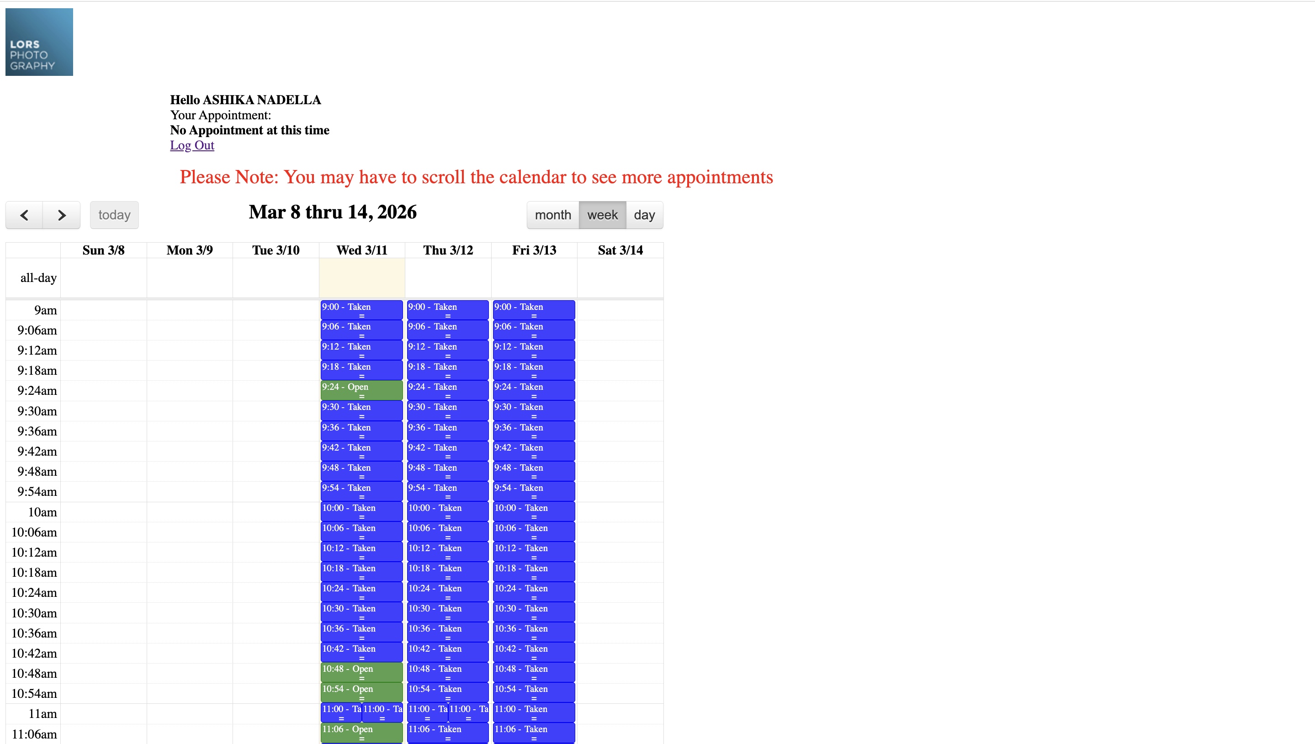Click the Lors Photography logo

39,42
